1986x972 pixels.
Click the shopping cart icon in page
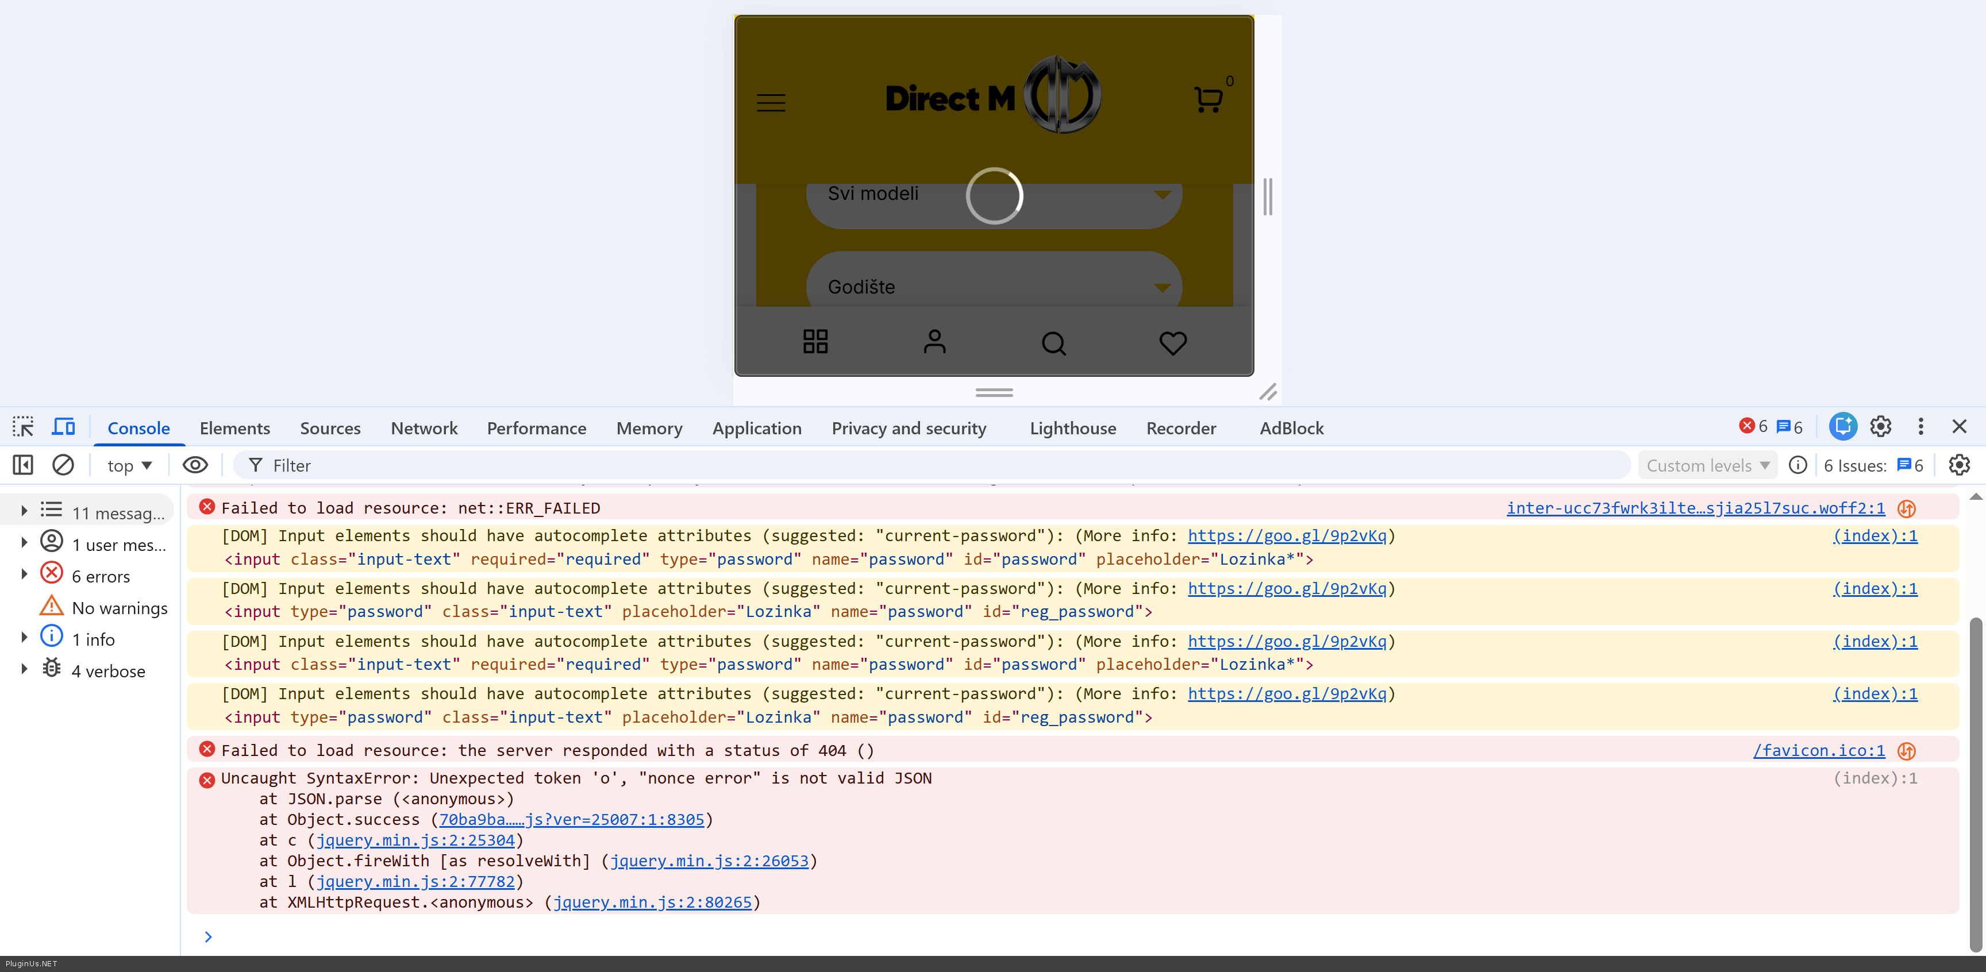[1207, 100]
